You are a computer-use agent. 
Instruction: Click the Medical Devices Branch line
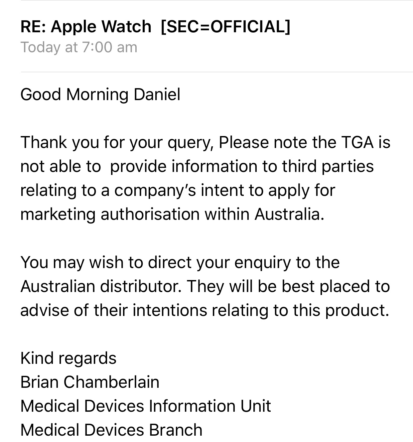tap(111, 430)
